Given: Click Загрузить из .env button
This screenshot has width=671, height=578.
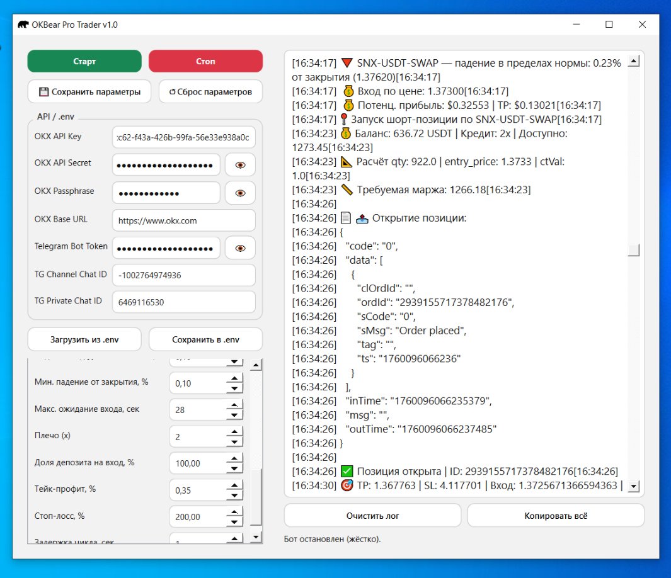Looking at the screenshot, I should coord(84,339).
